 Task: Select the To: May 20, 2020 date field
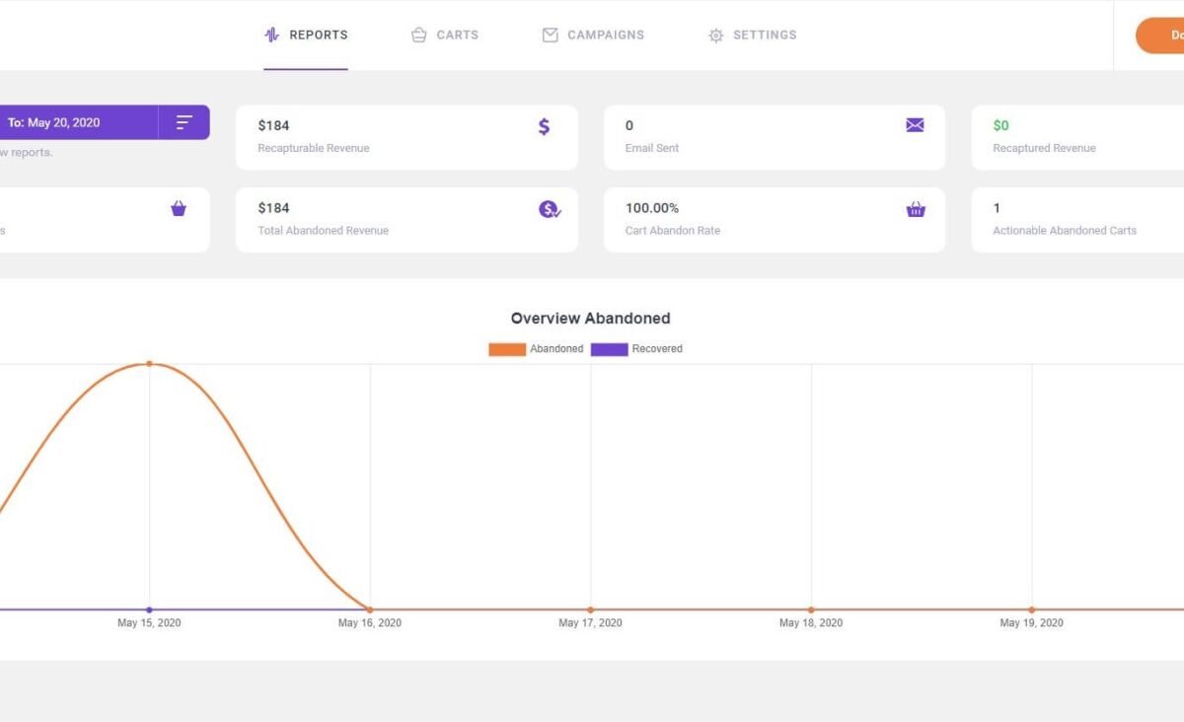(x=54, y=123)
